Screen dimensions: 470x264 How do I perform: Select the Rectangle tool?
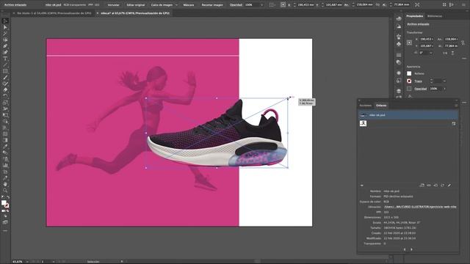(5, 71)
